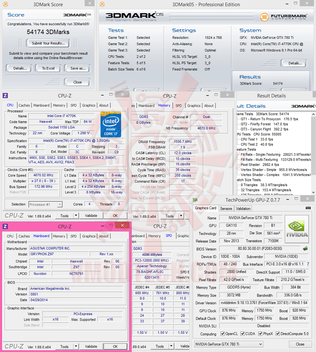This screenshot has width=316, height=352.
Task: Open About tab in CPU-Z Mainboard window
Action: tap(104, 236)
